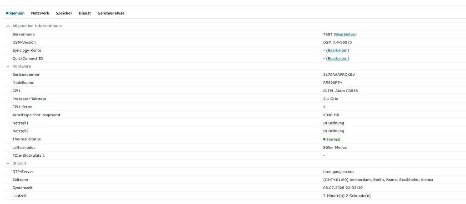The image size is (466, 204).
Task: Click the CPU value INTEL Atom C3538
Action: 340,91
